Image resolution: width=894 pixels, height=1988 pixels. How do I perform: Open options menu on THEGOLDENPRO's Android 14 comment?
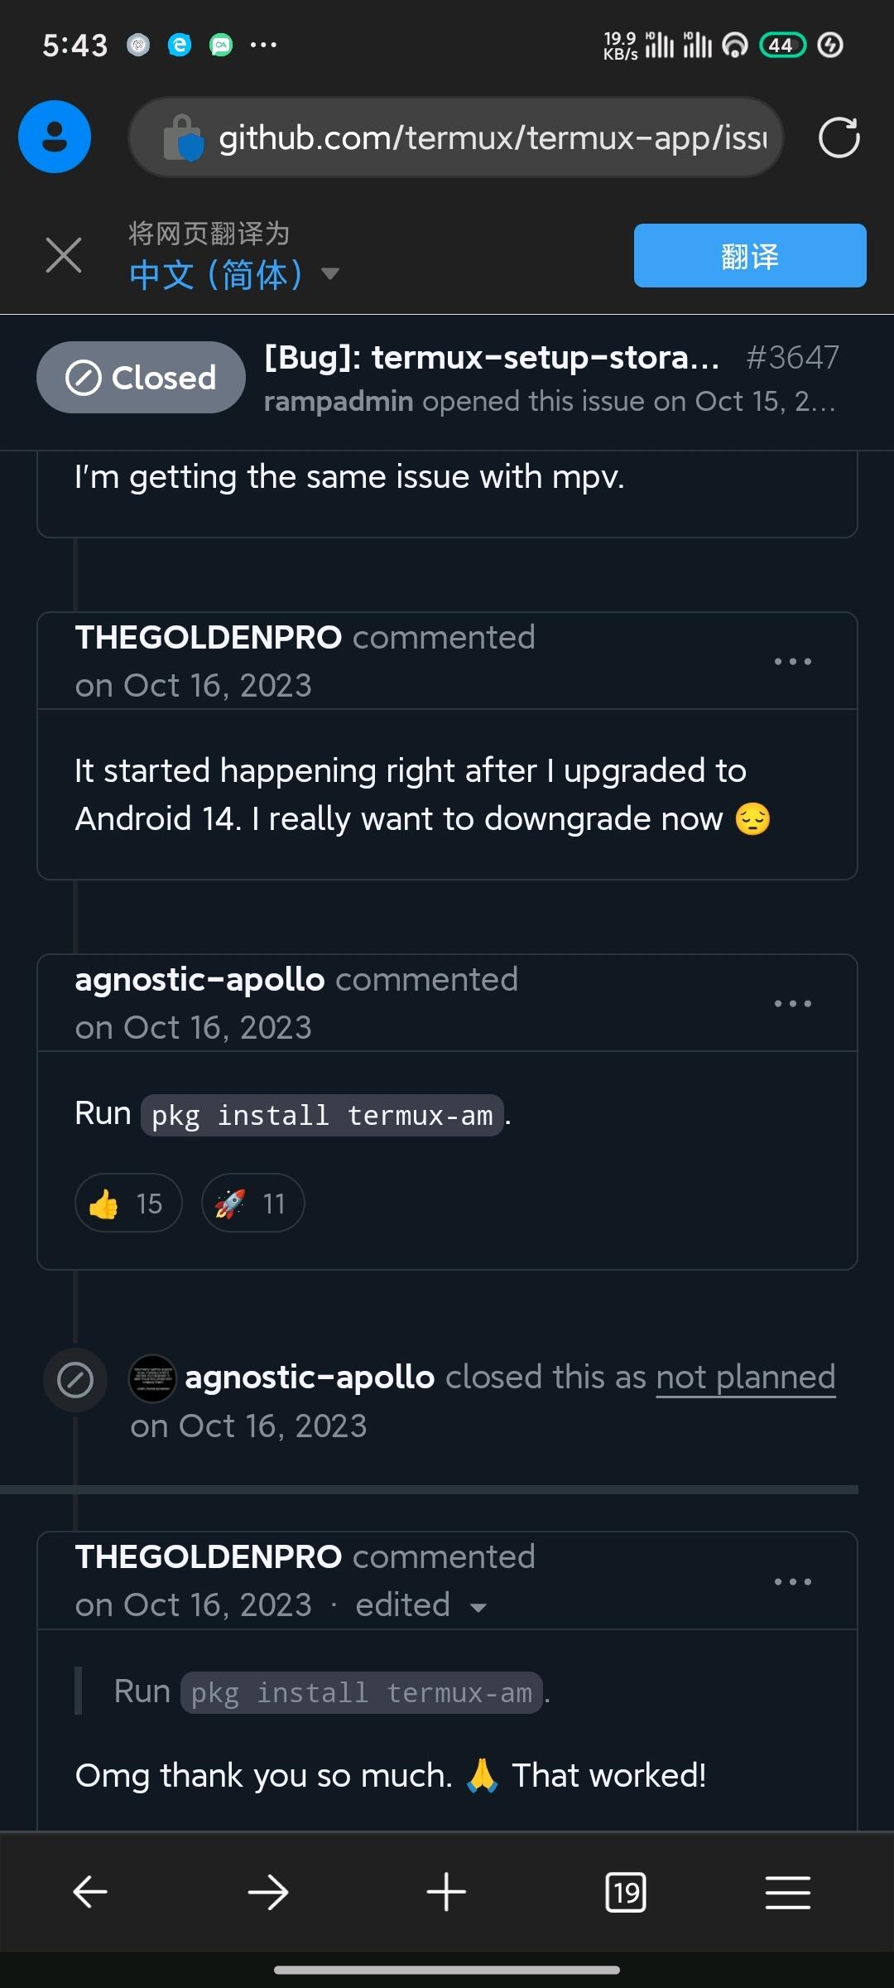point(792,662)
